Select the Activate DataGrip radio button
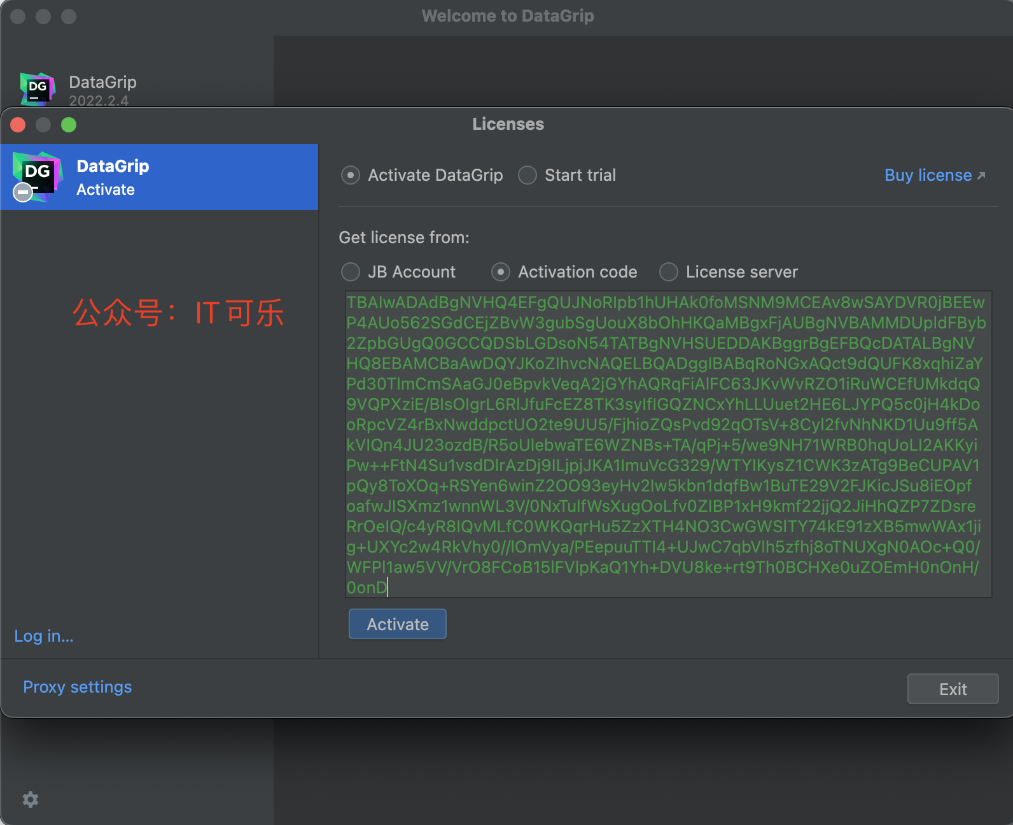1013x825 pixels. pyautogui.click(x=351, y=175)
